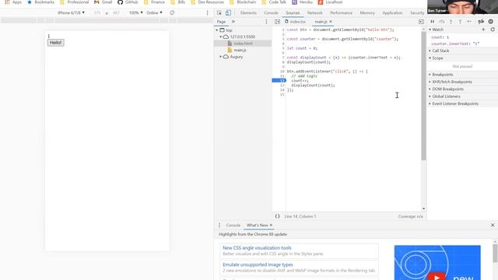Screen dimensions: 498x280
Task: Expand the Augury tree node
Action: coord(221,57)
